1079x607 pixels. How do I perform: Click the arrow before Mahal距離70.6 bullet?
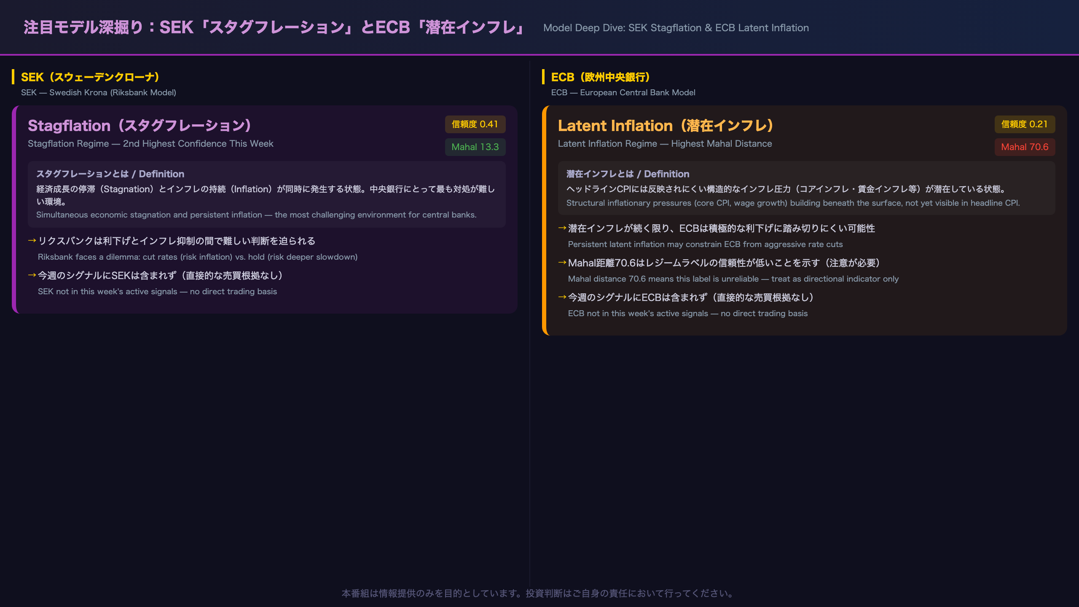tap(562, 263)
